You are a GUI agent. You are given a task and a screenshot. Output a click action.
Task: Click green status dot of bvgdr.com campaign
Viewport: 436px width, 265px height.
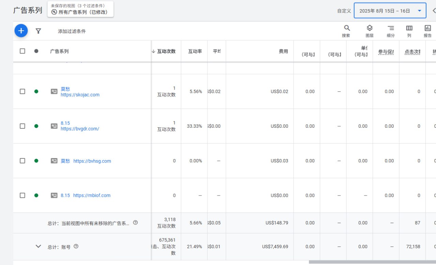[x=36, y=126]
